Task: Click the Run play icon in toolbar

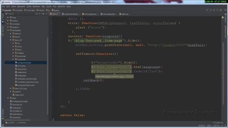Action: pyautogui.click(x=211, y=10)
